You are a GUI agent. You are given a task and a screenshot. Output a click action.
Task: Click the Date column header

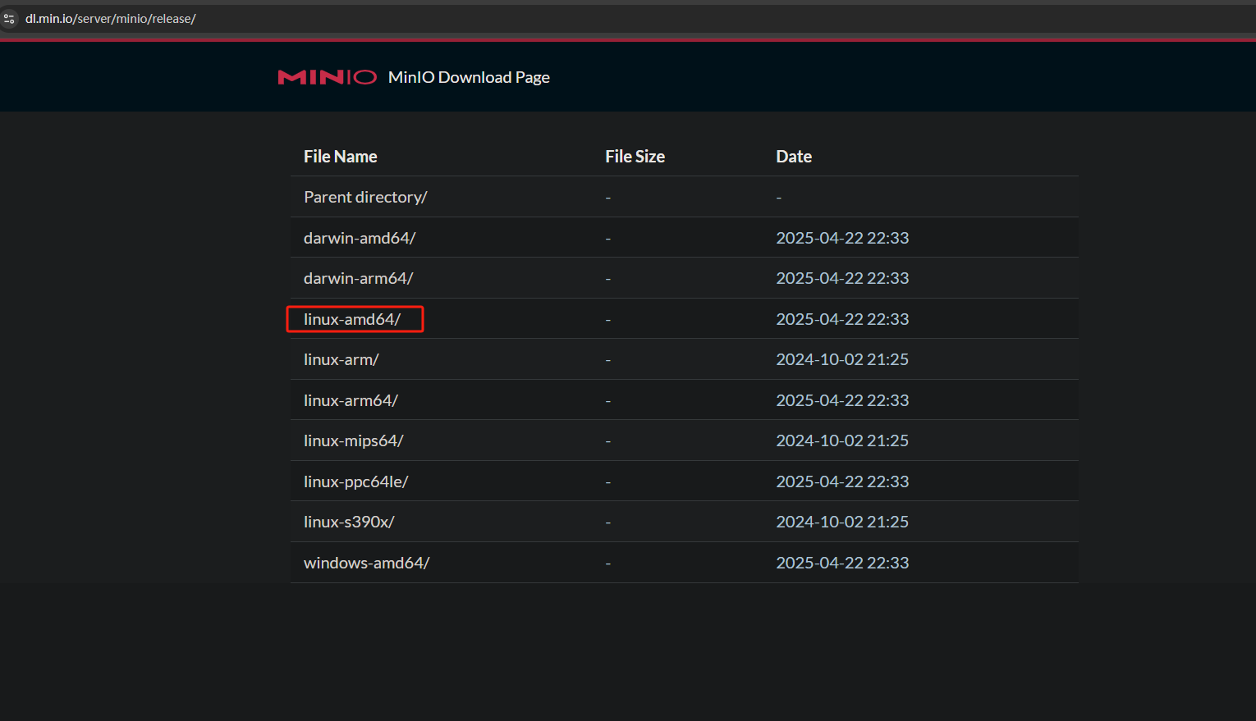(x=794, y=157)
